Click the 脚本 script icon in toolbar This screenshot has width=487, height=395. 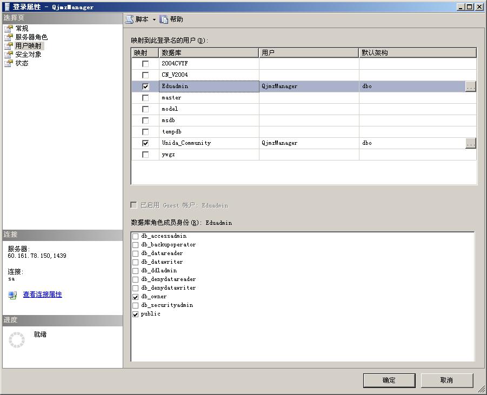129,19
